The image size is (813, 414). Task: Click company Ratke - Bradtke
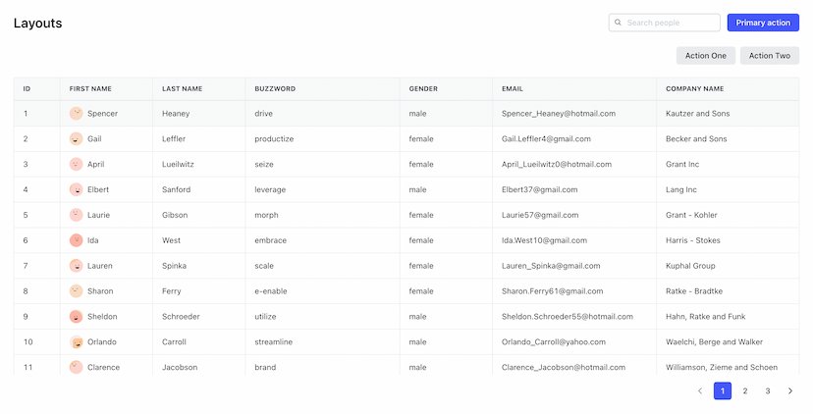click(x=694, y=291)
